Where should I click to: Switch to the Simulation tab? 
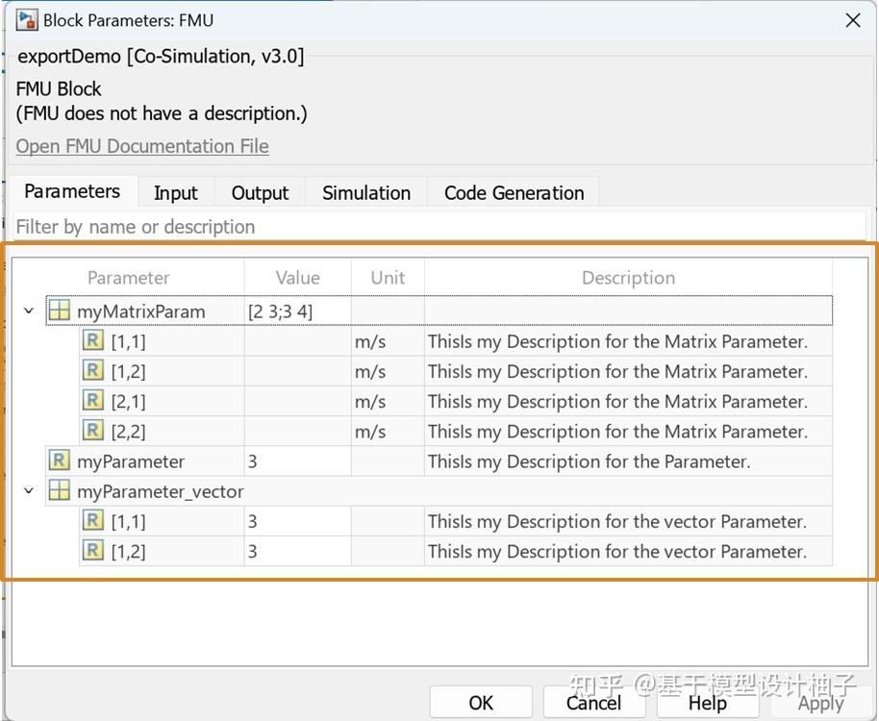tap(365, 192)
